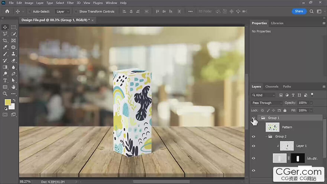This screenshot has height=184, width=327.
Task: Select the Dodge tool
Action: pos(5,74)
